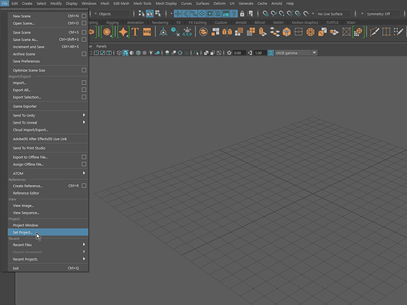407x305 pixels.
Task: Switch to the Arnold shelf tab
Action: pos(240,23)
